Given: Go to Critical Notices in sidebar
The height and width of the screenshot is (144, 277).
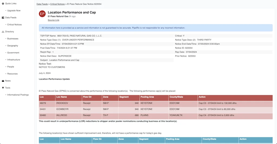Looking at the screenshot, I should (15, 25).
